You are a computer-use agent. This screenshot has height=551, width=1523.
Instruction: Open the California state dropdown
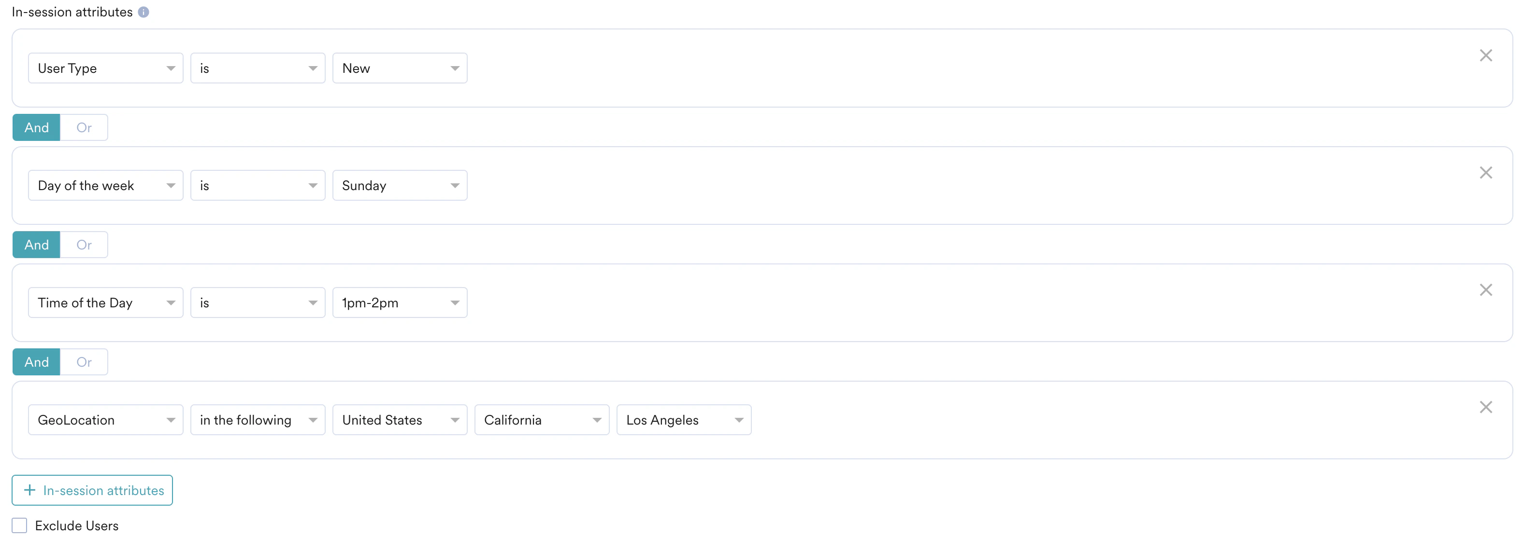click(x=542, y=419)
